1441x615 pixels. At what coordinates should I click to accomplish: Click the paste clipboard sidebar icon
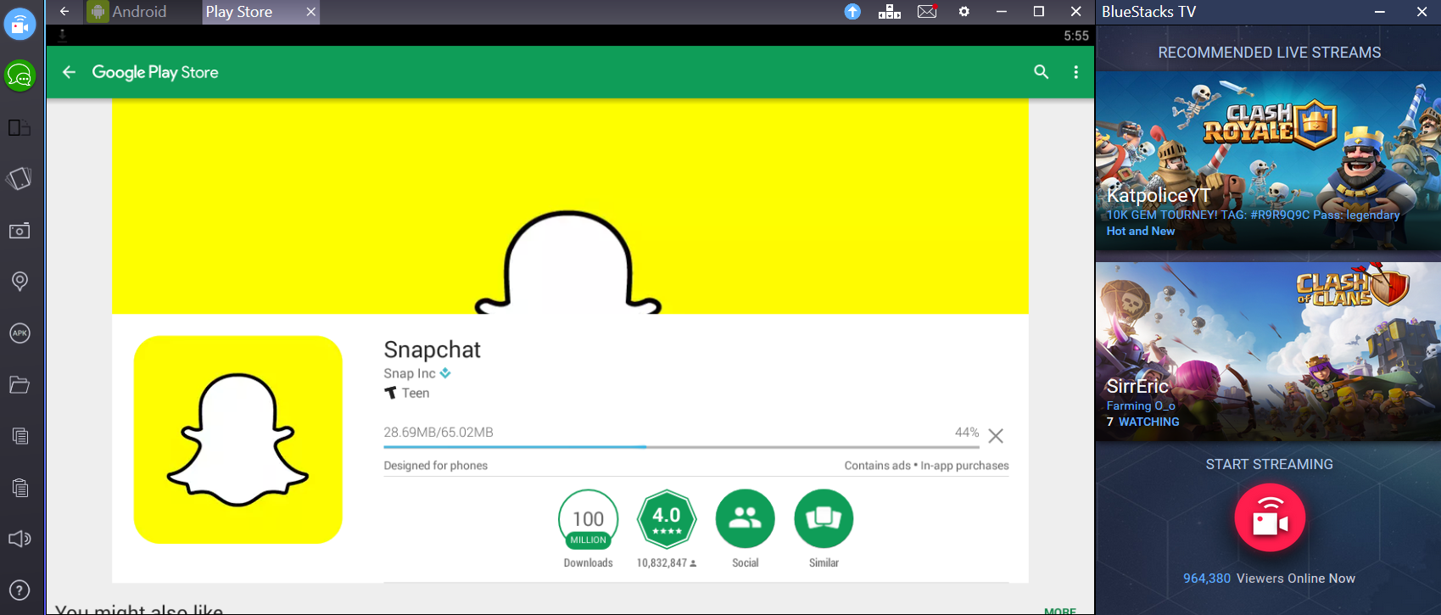20,488
